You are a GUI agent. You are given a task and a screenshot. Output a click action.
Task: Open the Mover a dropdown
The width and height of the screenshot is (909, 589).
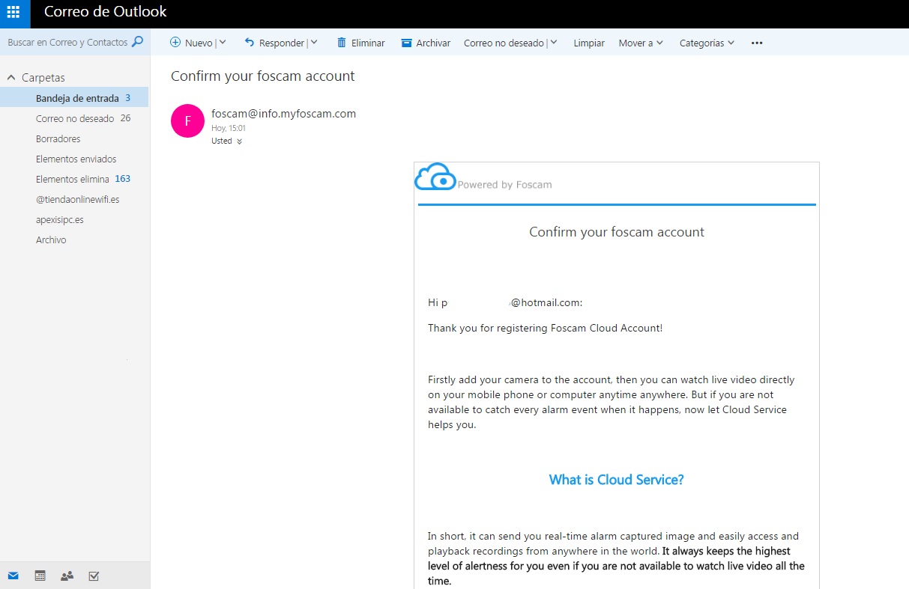641,43
